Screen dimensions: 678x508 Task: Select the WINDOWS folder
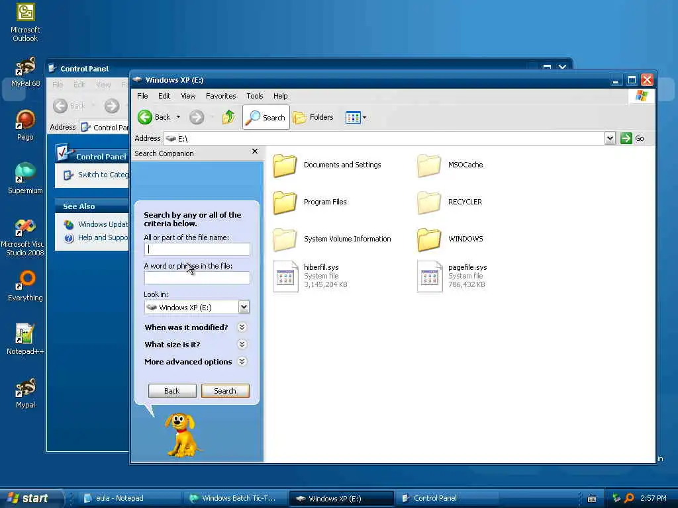click(x=450, y=239)
